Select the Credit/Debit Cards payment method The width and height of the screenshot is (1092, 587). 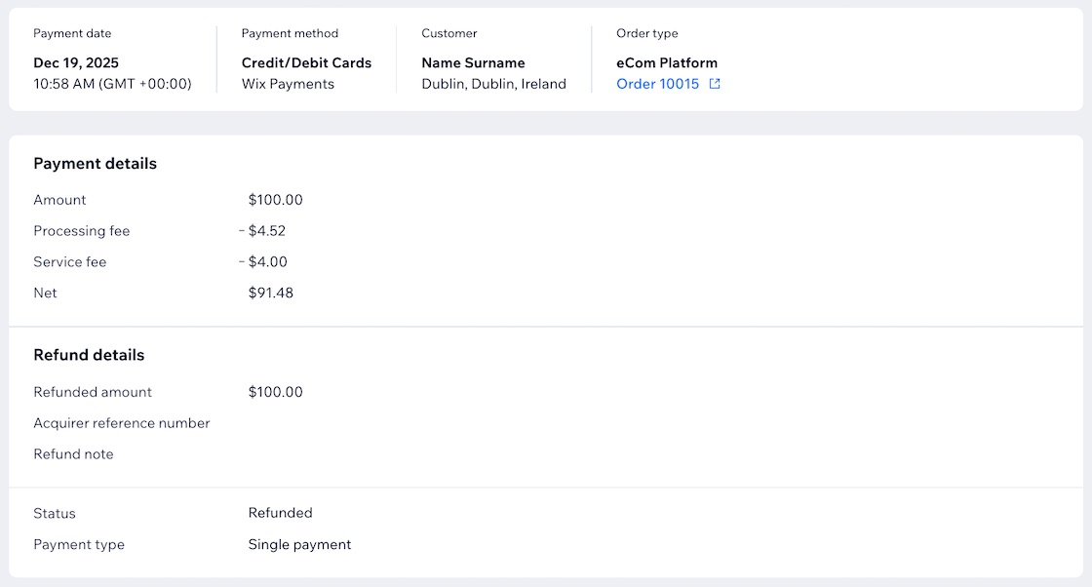click(x=306, y=62)
